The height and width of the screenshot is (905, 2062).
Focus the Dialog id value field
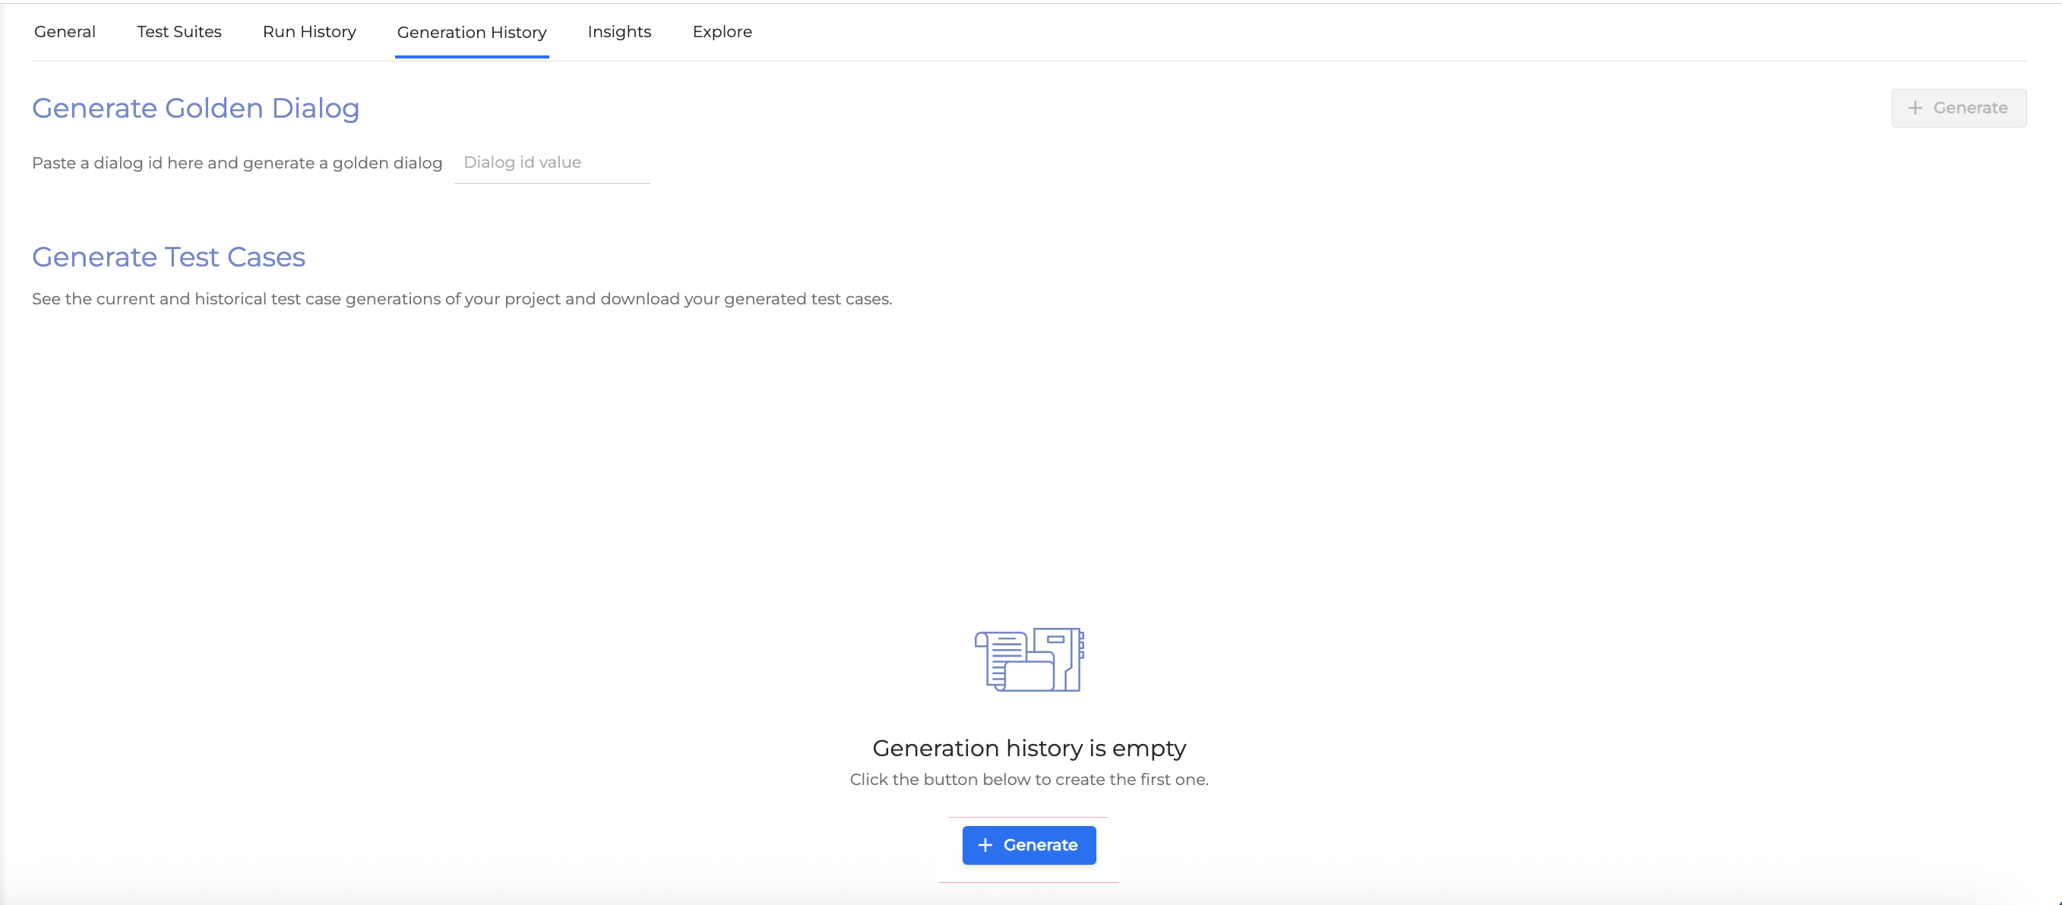click(x=552, y=162)
